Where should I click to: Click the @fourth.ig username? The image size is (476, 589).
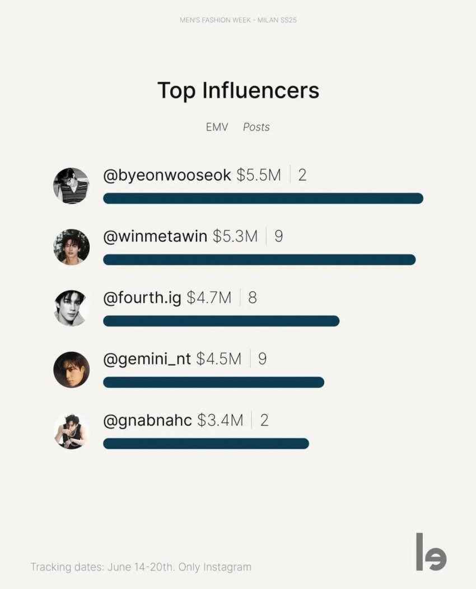142,297
